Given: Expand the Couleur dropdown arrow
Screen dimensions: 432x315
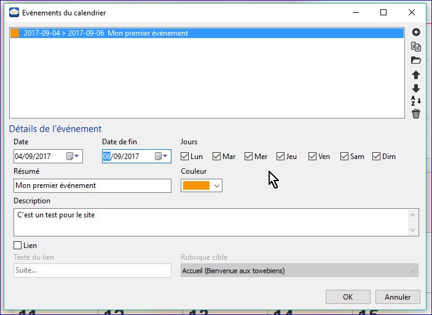Looking at the screenshot, I should pyautogui.click(x=216, y=185).
